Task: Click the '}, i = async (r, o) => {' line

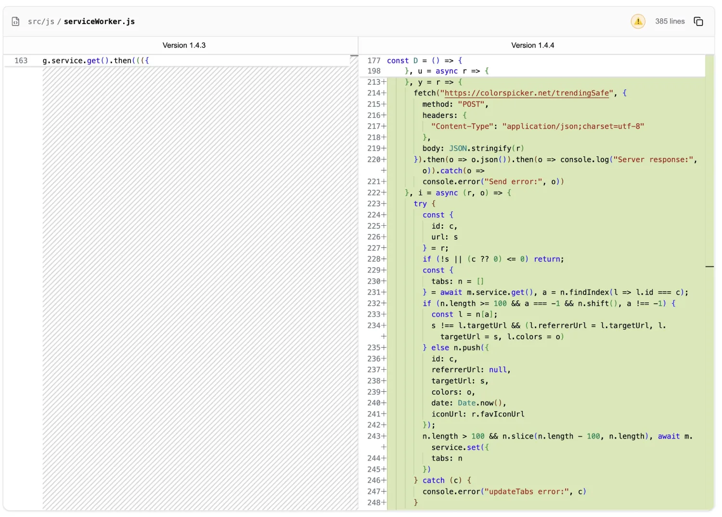Action: click(458, 193)
